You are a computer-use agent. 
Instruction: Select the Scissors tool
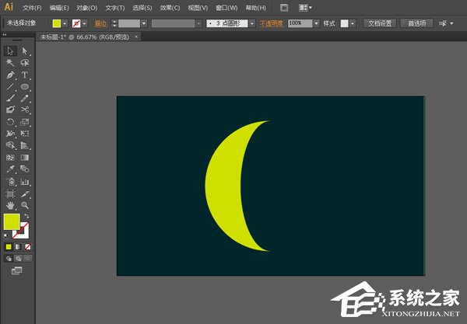[x=25, y=110]
